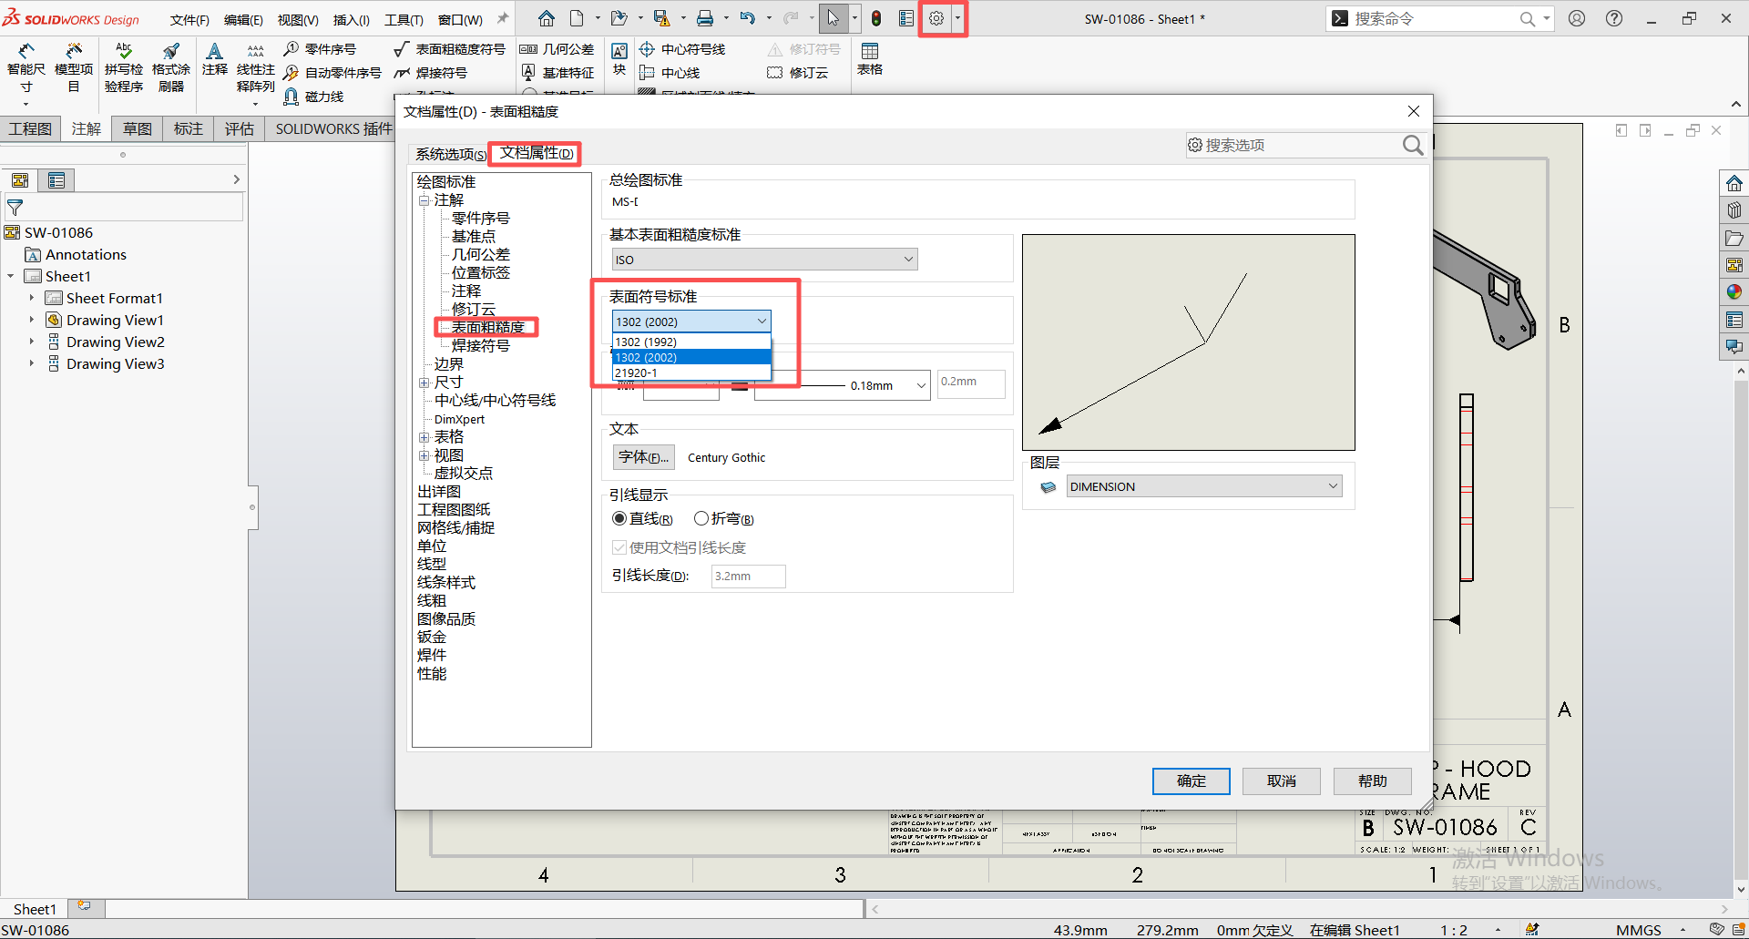This screenshot has width=1749, height=939.
Task: Open the File Explorer folder pane
Action: [x=1734, y=238]
